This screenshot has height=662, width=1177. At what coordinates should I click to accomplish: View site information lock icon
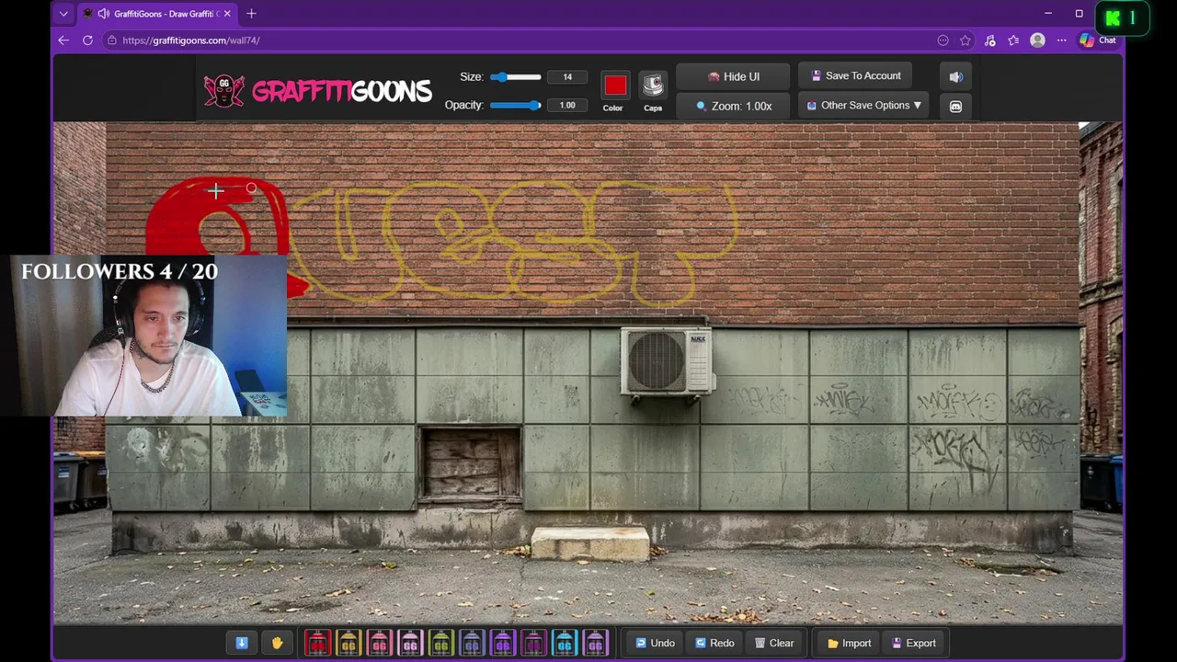point(111,40)
